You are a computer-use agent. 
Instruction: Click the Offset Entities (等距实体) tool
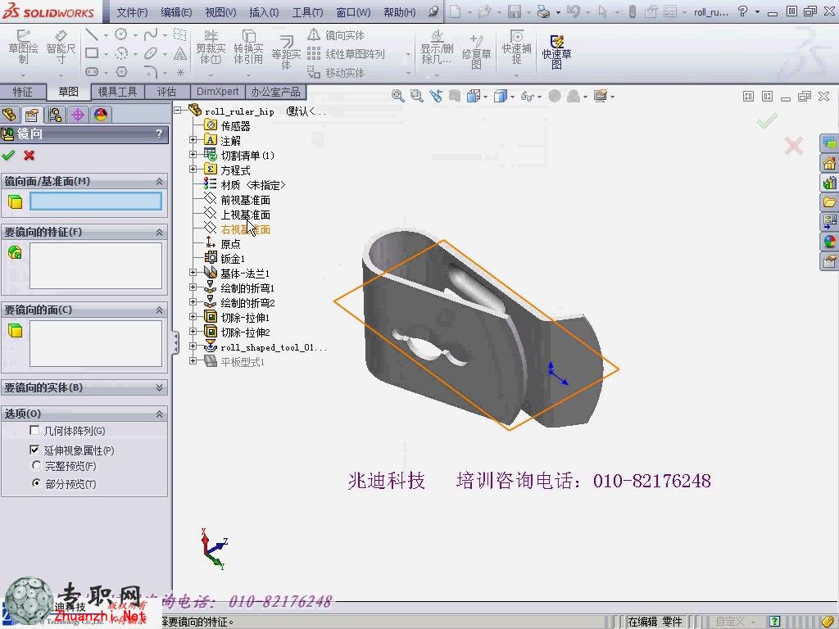(x=286, y=52)
